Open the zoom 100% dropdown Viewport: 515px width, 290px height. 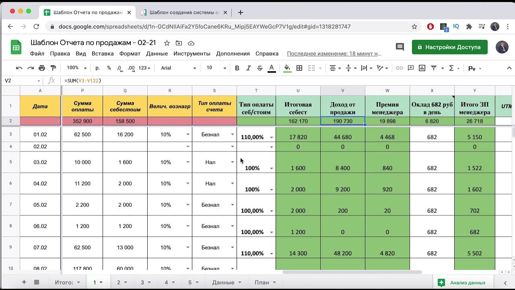[x=76, y=68]
